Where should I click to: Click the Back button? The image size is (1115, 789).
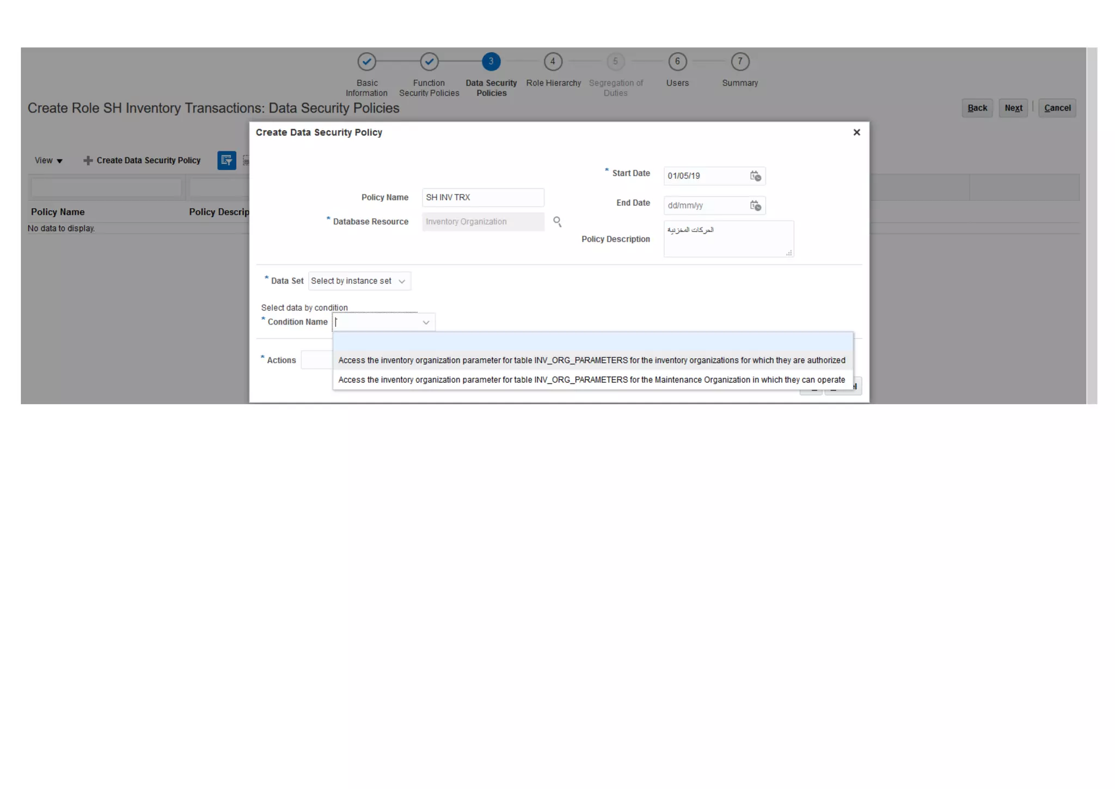point(977,108)
